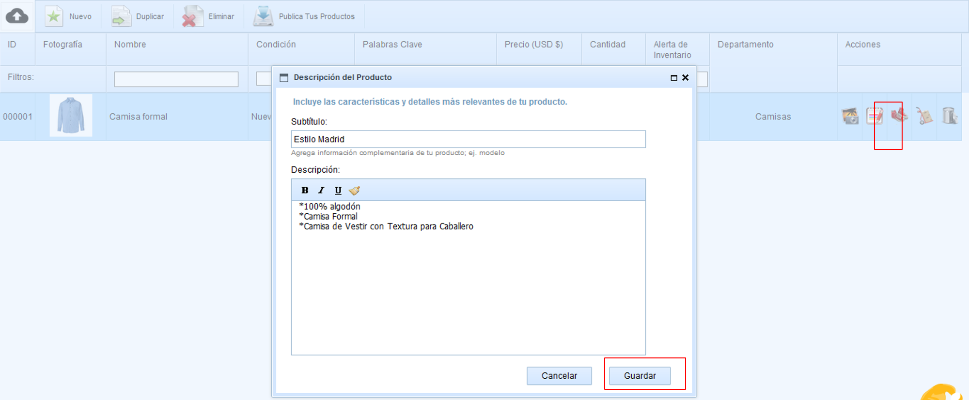Click the Nombre filter input box
This screenshot has width=969, height=400.
pos(176,79)
